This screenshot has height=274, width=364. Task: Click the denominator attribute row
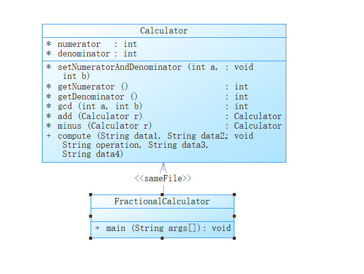pyautogui.click(x=97, y=54)
